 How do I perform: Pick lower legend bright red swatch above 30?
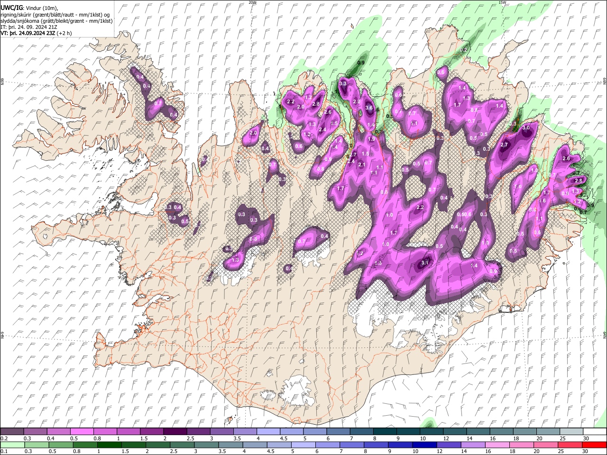(x=594, y=445)
